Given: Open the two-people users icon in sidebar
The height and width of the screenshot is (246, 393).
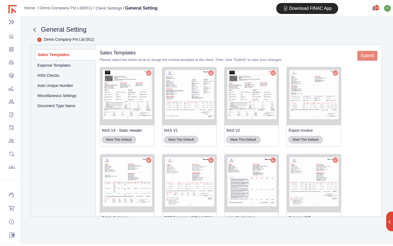Looking at the screenshot, I should point(11,102).
